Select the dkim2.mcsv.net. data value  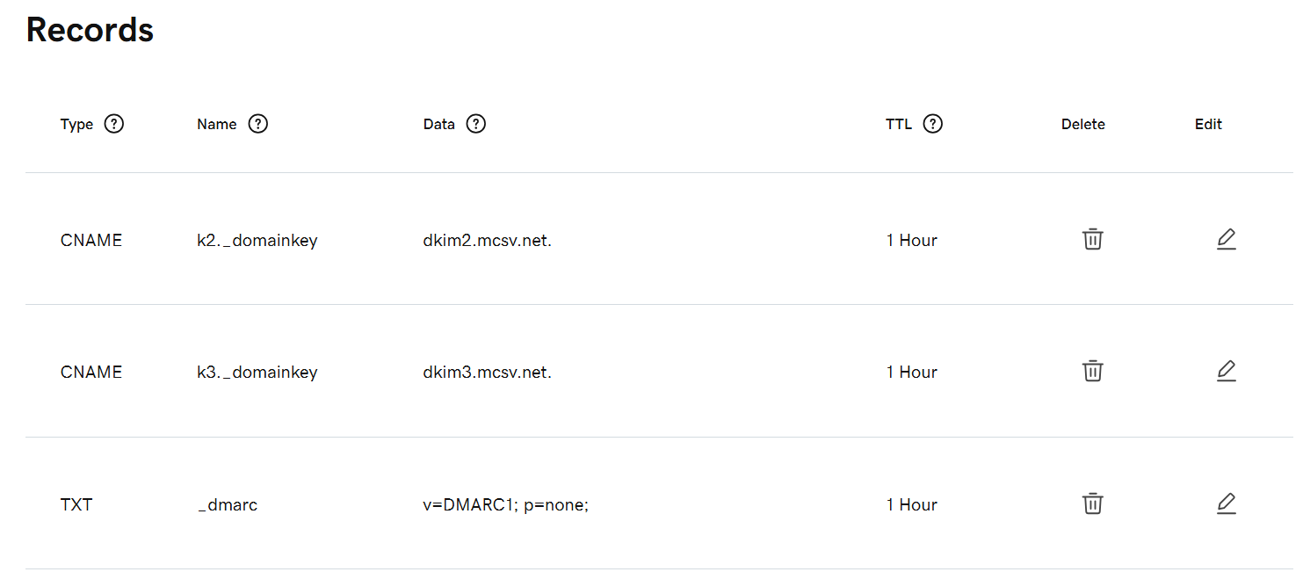(x=488, y=240)
